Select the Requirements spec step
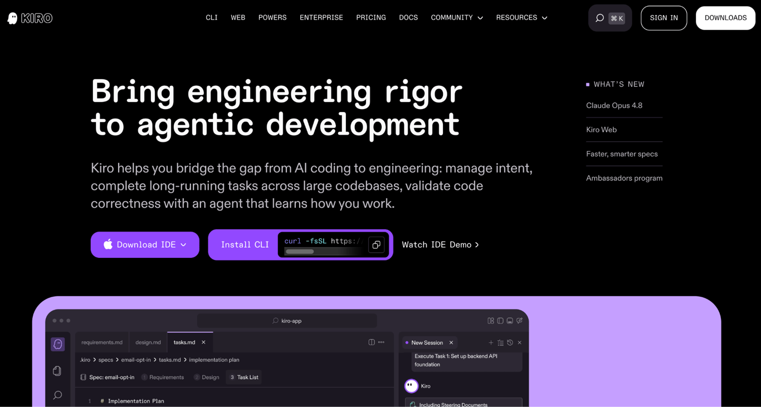 coord(163,377)
